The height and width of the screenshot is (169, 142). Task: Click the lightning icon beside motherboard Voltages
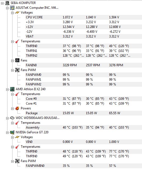17,13
